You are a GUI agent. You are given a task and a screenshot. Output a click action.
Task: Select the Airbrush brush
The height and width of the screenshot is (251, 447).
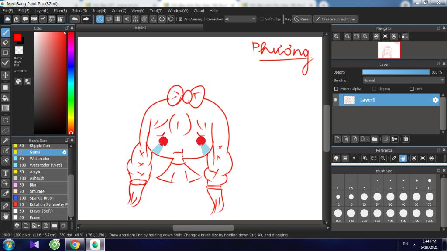[x=40, y=178]
